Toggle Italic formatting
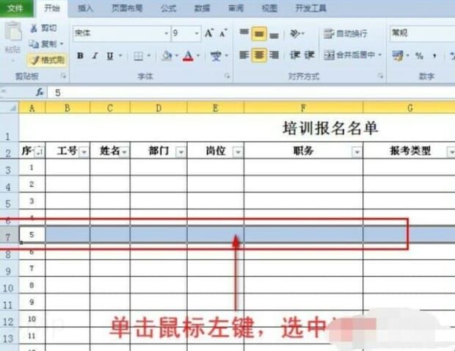 pyautogui.click(x=95, y=56)
